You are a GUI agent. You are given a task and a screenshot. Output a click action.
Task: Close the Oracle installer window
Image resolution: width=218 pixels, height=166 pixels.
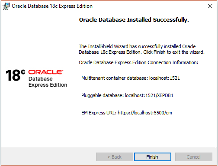coord(210,6)
